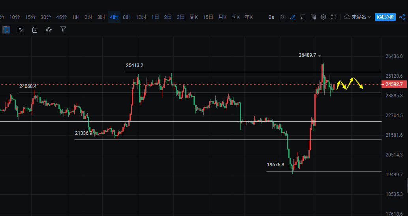Enter fullscreen mode with the expand icon
The width and height of the screenshot is (408, 216).
[334, 17]
